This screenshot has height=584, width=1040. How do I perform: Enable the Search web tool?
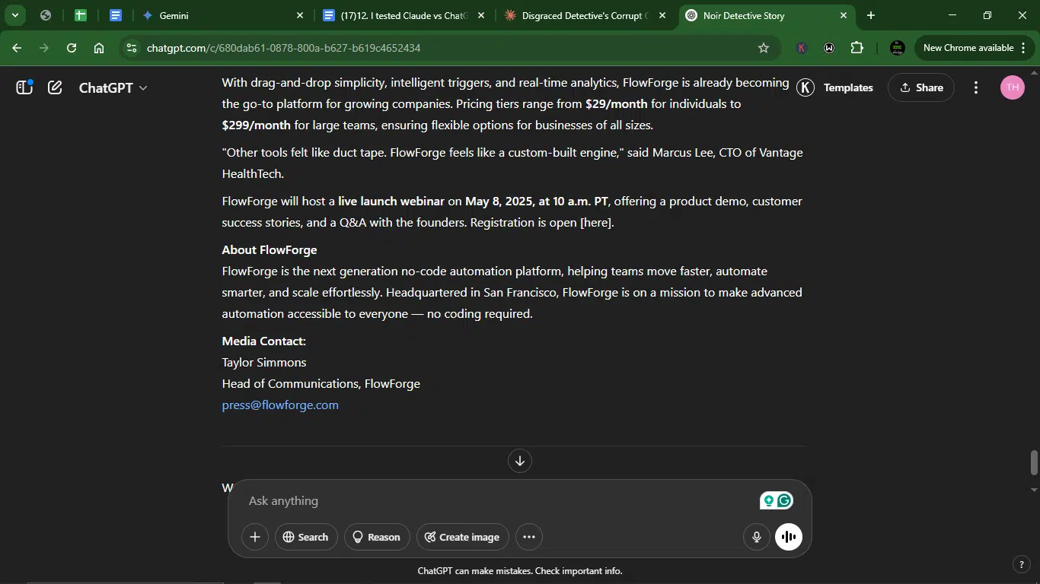(306, 537)
